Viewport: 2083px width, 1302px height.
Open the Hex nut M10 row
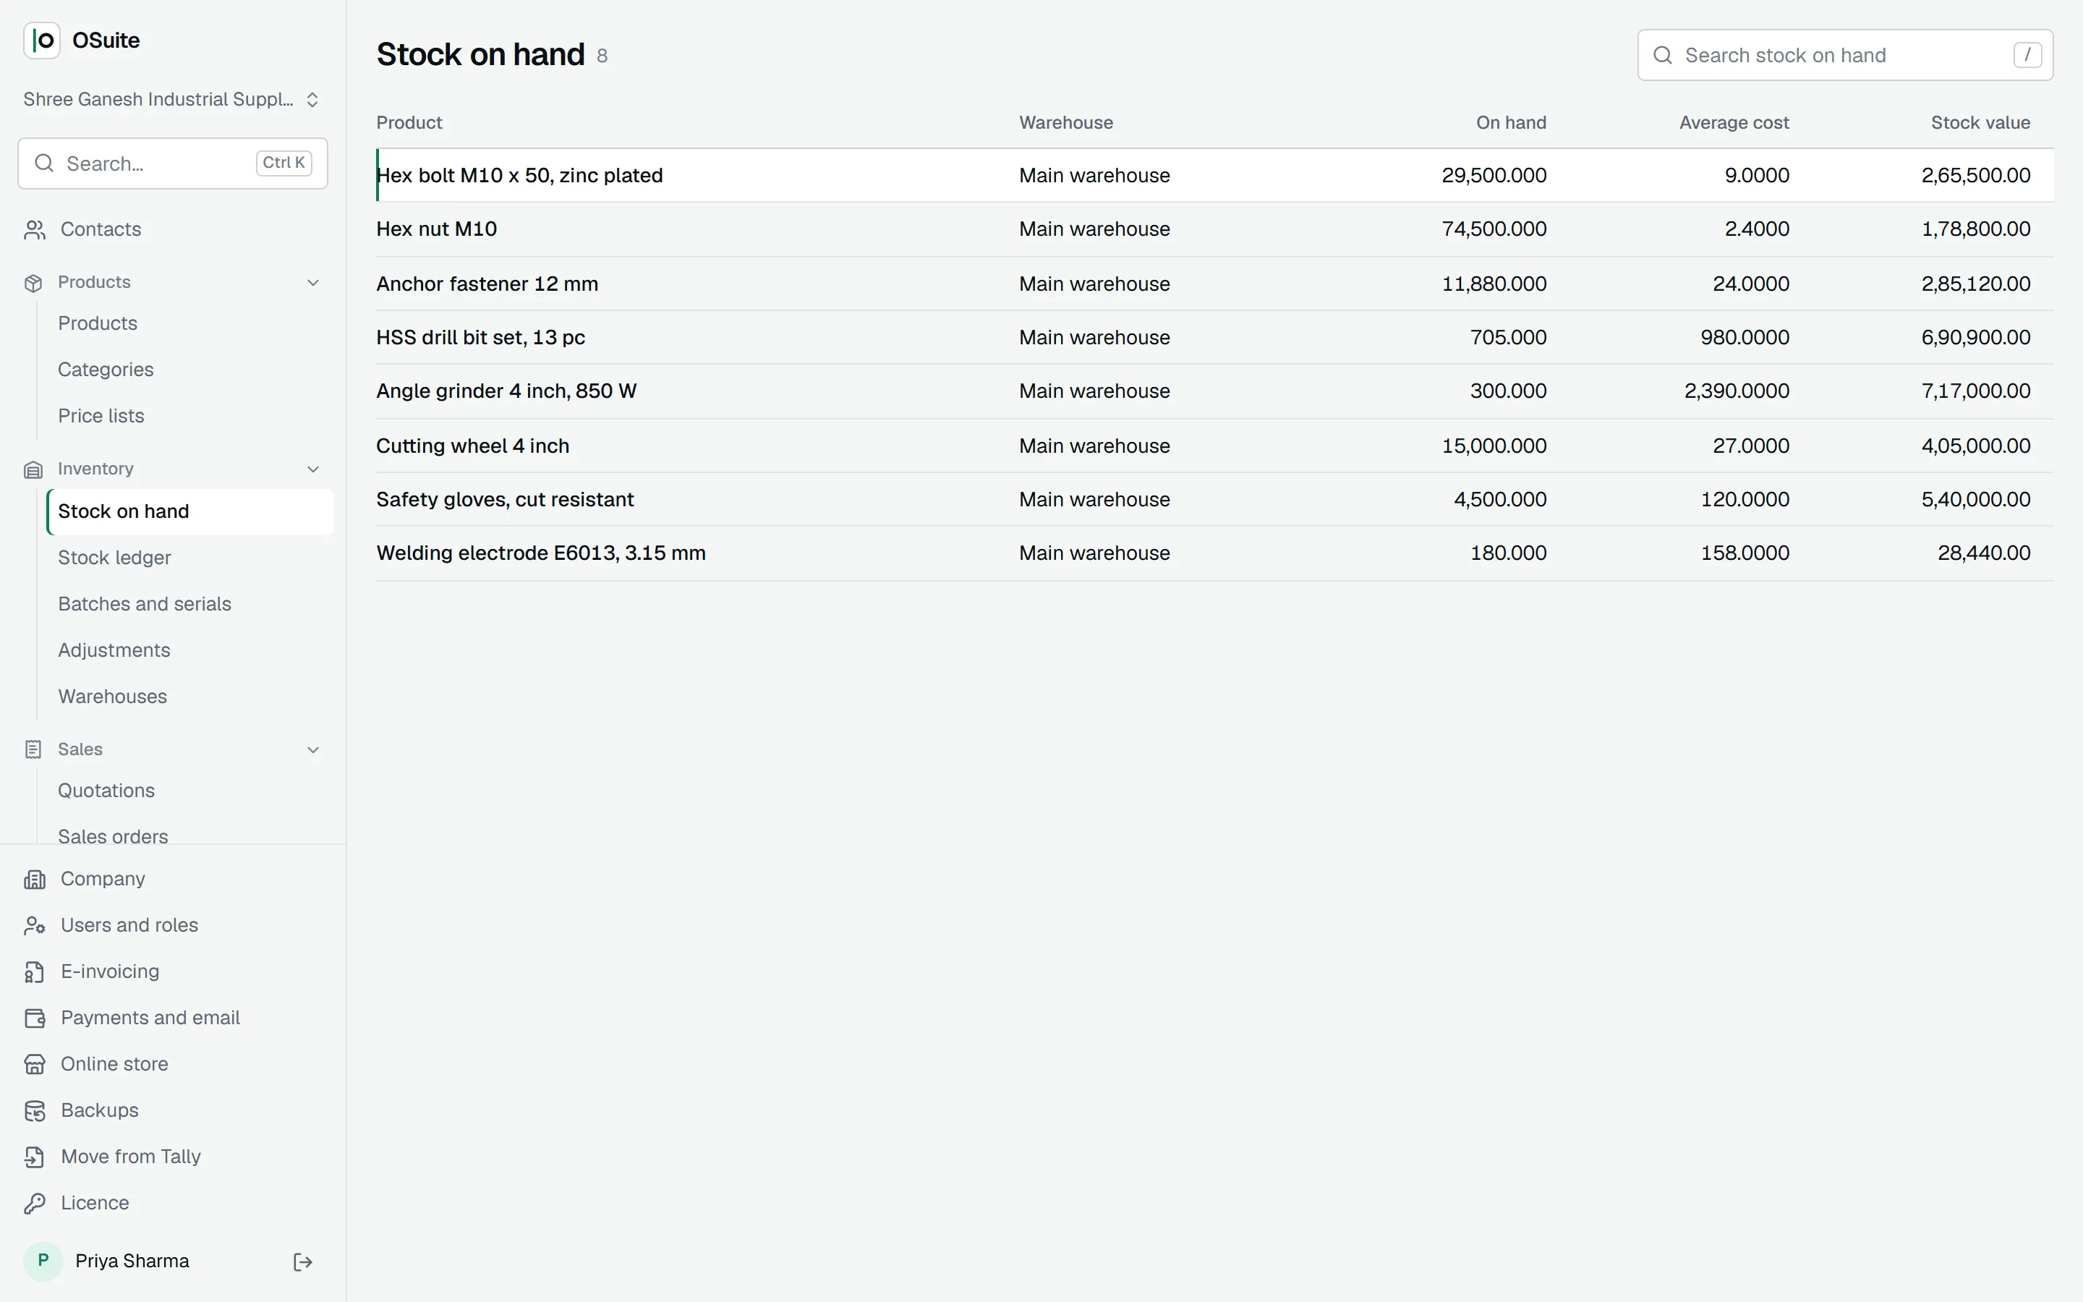(x=1214, y=229)
